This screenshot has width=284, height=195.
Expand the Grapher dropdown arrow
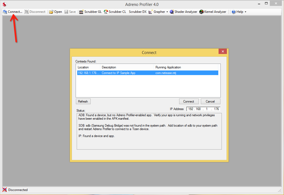pos(167,12)
